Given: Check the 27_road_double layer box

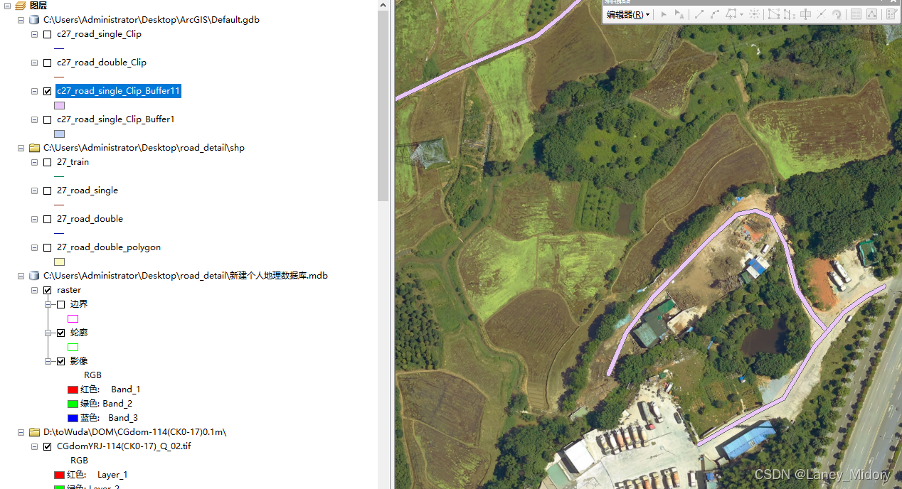Looking at the screenshot, I should pyautogui.click(x=48, y=219).
